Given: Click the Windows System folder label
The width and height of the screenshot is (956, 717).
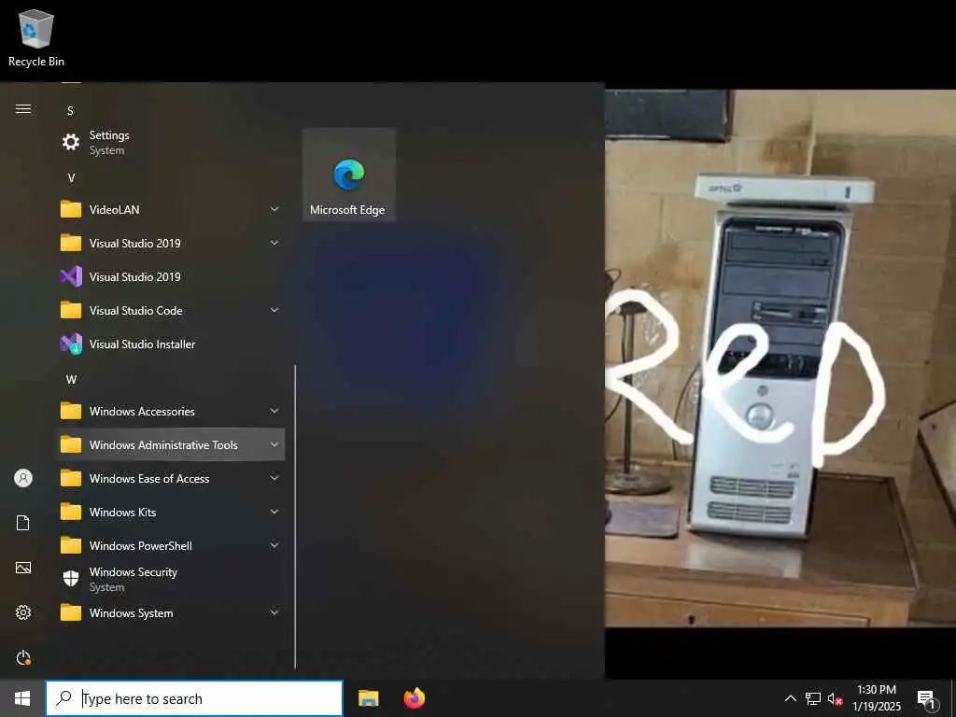Looking at the screenshot, I should [x=131, y=612].
